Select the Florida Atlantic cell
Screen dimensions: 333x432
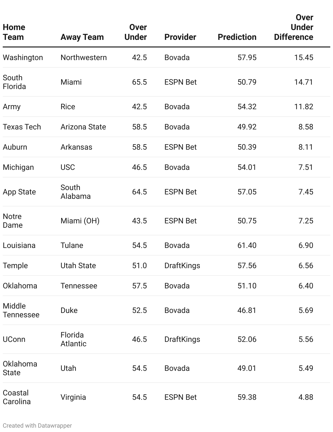73,339
